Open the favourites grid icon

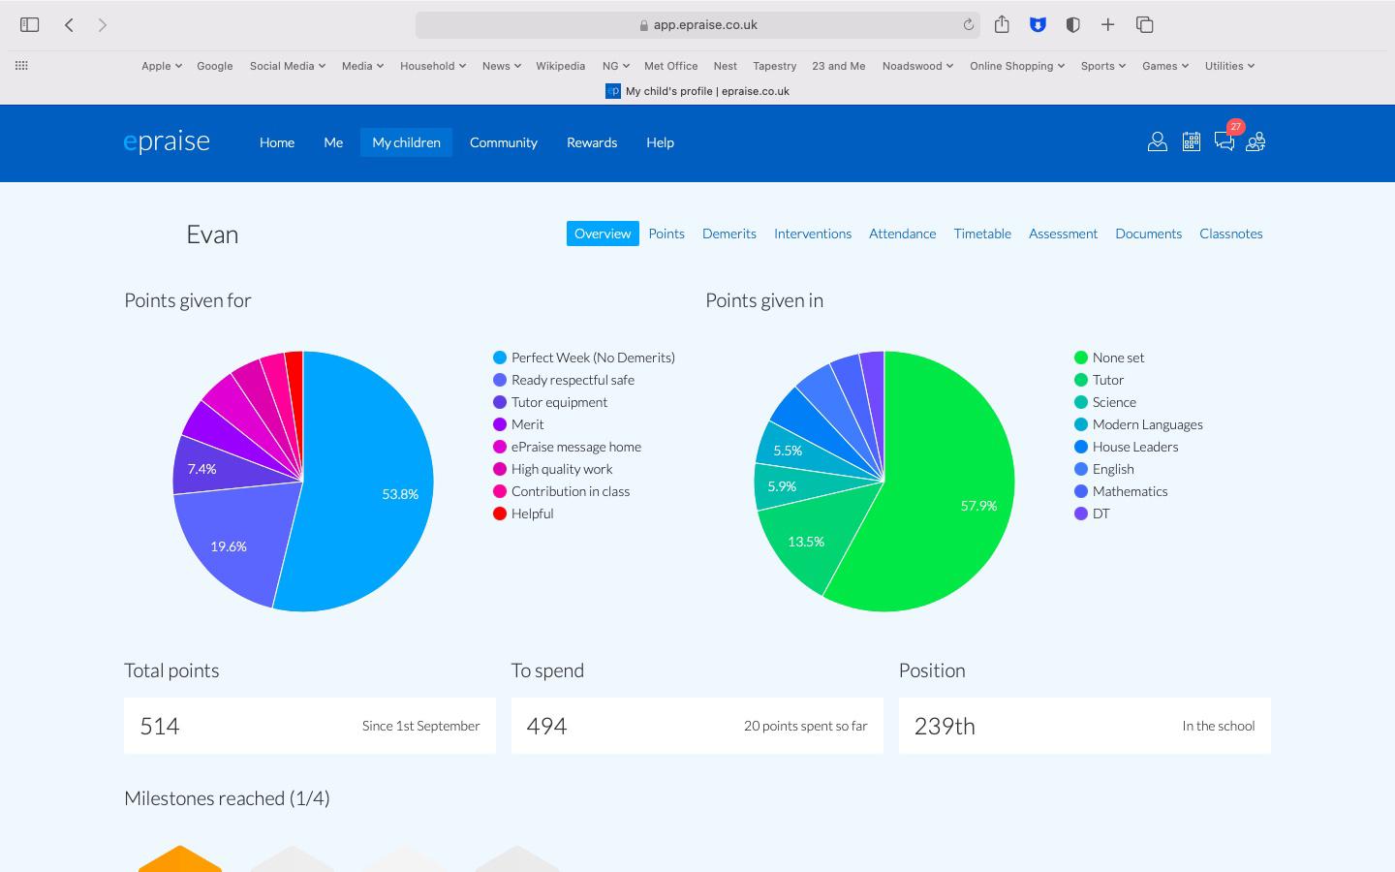pos(21,65)
